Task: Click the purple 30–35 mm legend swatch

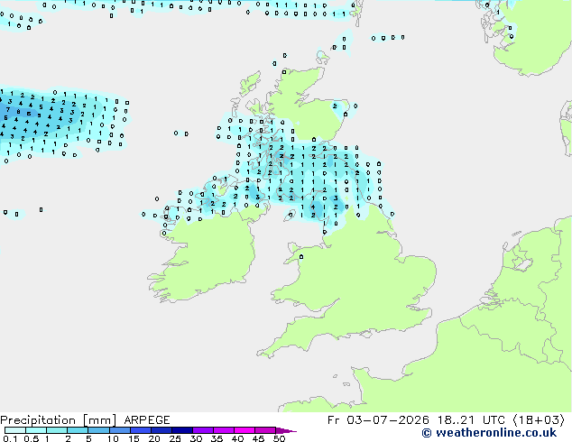Action: (x=202, y=430)
